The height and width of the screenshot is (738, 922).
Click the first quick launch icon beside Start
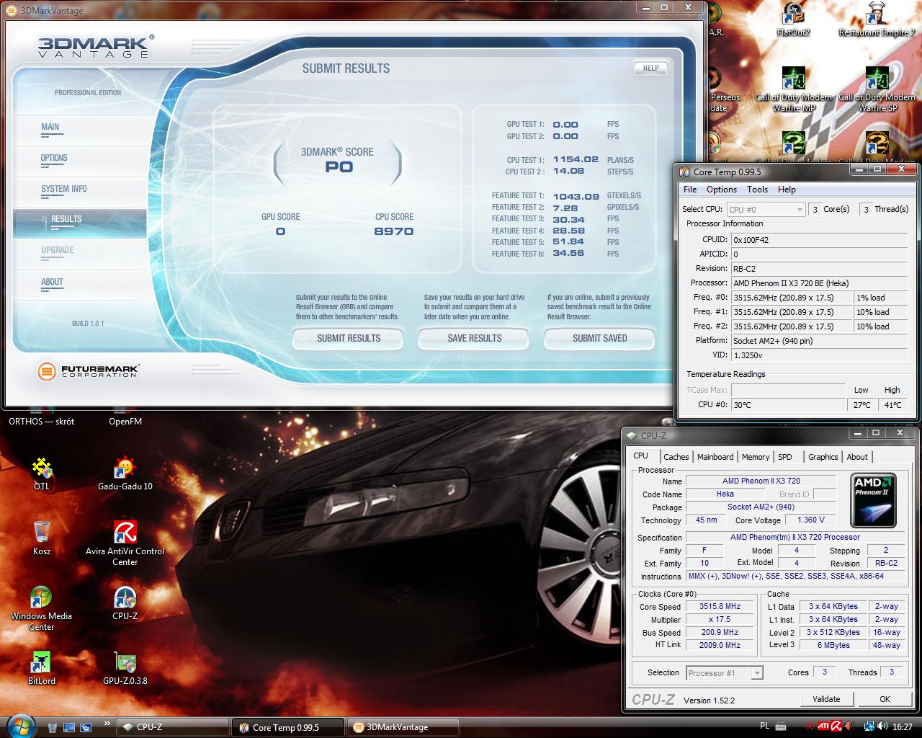pyautogui.click(x=53, y=726)
